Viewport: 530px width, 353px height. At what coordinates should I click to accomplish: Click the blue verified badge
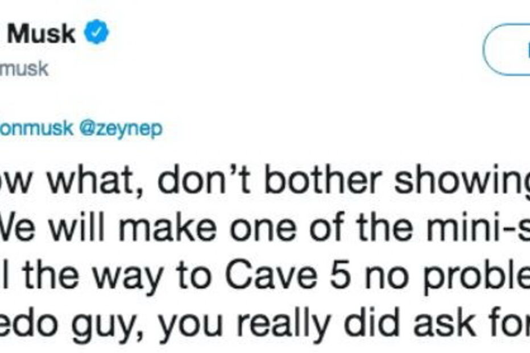tap(97, 35)
